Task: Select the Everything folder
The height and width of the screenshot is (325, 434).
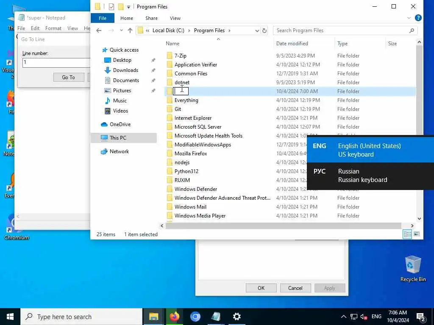Action: coord(186,100)
